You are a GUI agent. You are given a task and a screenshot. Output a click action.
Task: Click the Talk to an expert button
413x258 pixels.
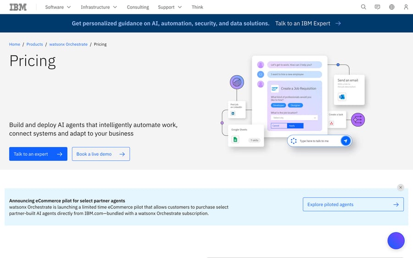38,154
